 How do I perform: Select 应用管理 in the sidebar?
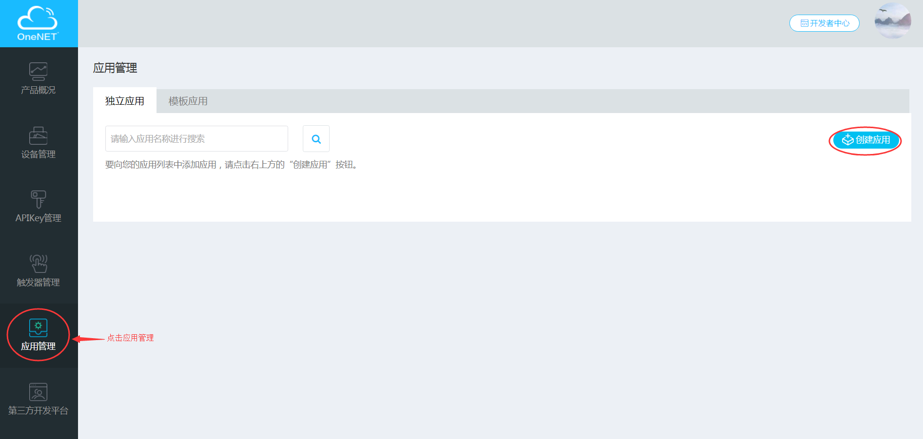coord(39,335)
